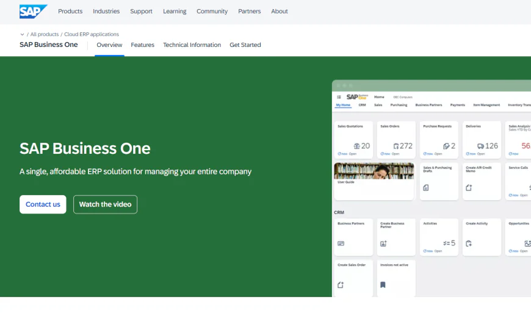The width and height of the screenshot is (531, 316).
Task: Click the Create Sales Order icon
Action: pyautogui.click(x=341, y=285)
